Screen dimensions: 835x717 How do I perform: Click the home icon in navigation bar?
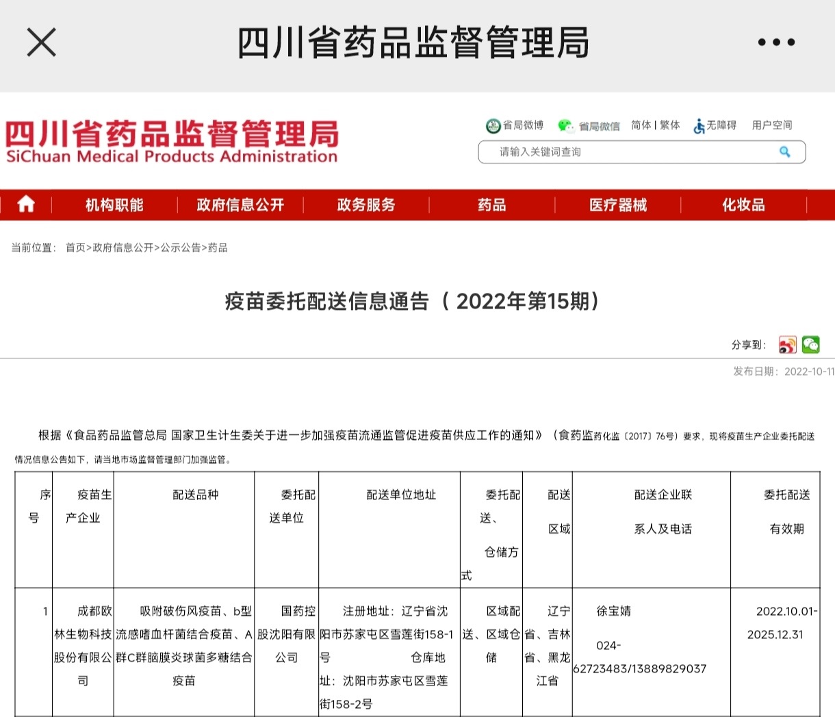coord(26,205)
